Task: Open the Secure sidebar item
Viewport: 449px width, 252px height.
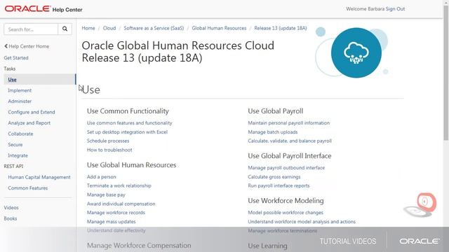Action: (15, 145)
